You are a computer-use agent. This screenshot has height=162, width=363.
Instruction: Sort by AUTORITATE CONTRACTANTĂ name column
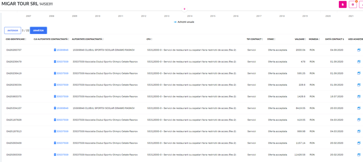[x=88, y=39]
